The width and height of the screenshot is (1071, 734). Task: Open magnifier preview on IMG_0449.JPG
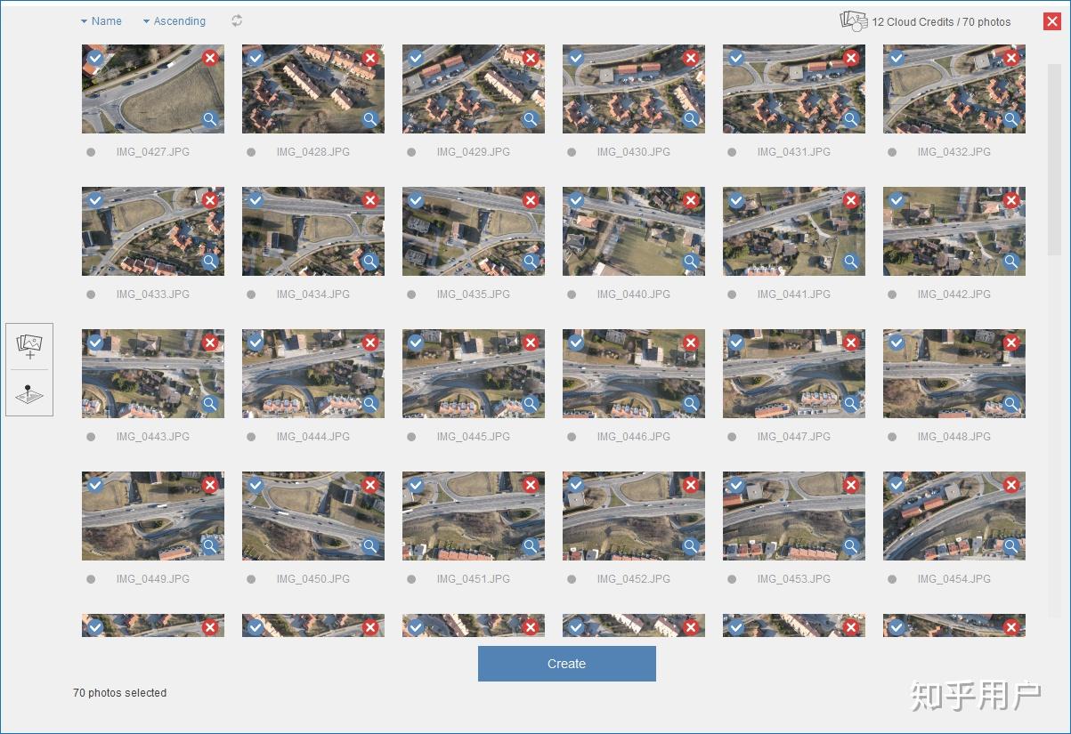point(210,545)
